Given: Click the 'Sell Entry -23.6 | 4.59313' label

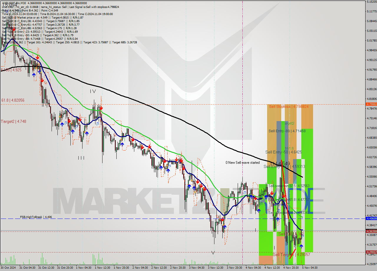Looking at the screenshot, I should point(284,166).
